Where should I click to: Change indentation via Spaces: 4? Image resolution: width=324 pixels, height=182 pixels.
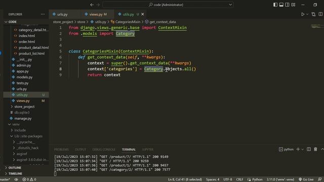click(x=213, y=179)
